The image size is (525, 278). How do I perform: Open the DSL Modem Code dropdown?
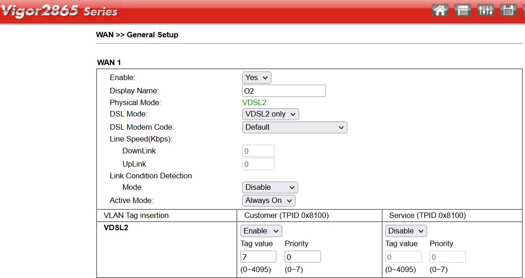(x=295, y=127)
